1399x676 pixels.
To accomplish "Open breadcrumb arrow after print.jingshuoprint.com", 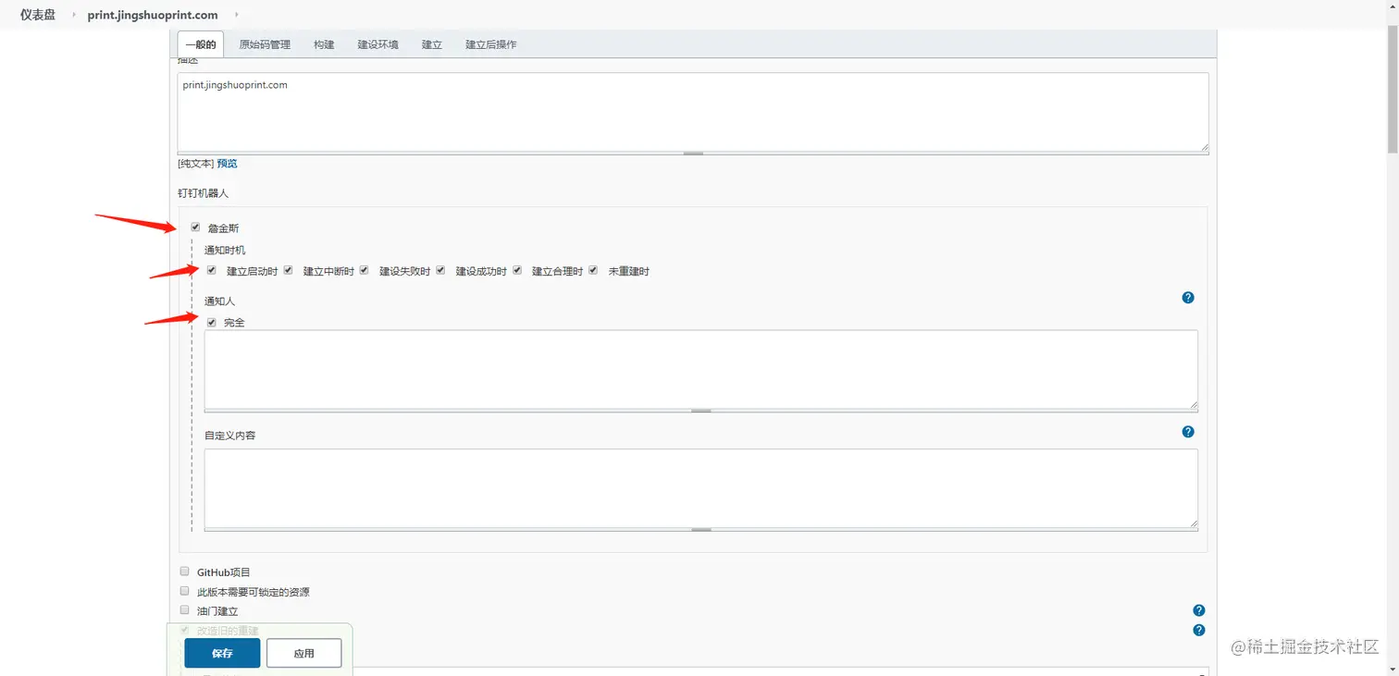I will [x=237, y=15].
